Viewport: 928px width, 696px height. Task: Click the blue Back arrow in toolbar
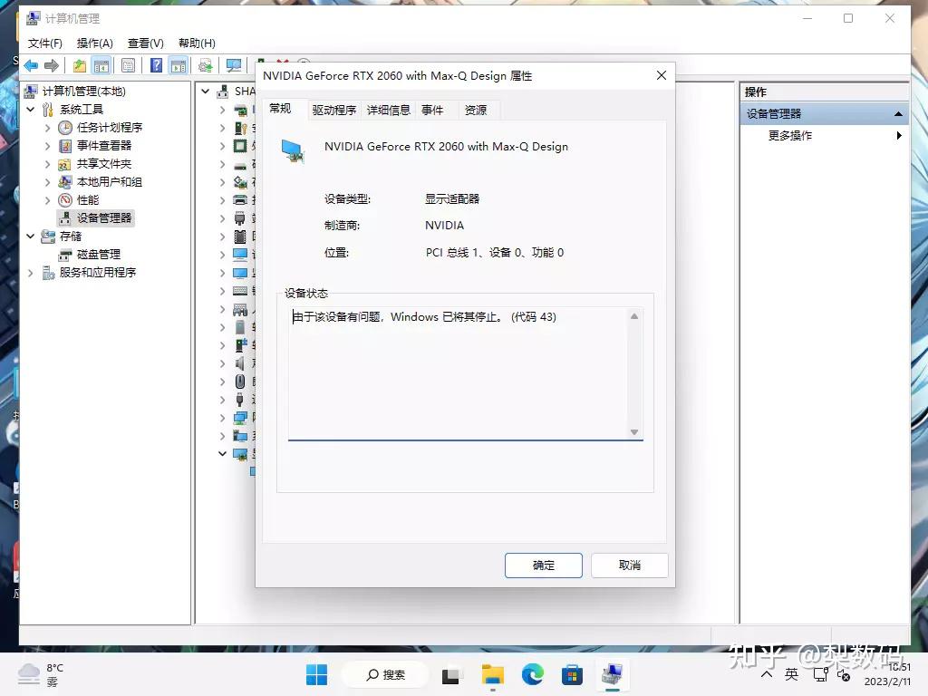(x=32, y=65)
